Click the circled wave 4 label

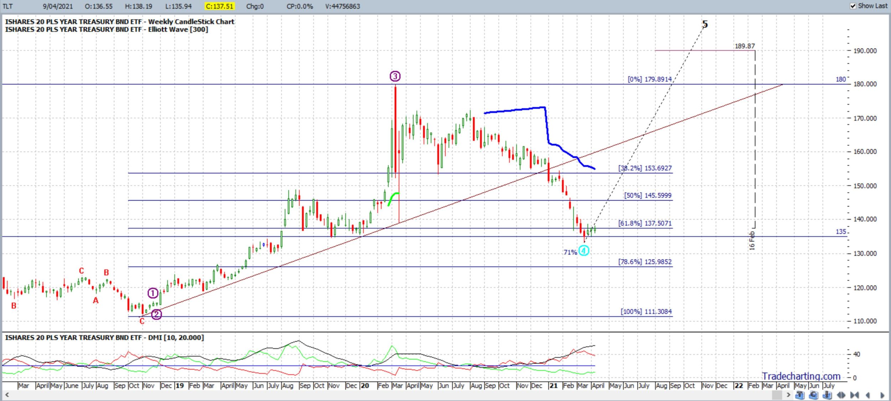(x=583, y=251)
